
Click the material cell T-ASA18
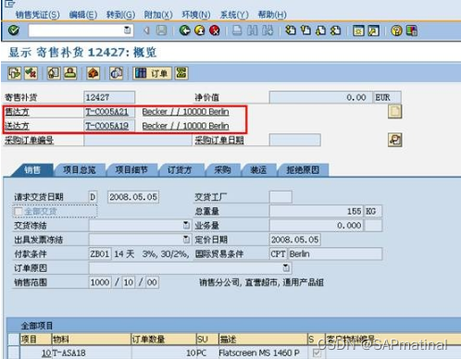click(x=91, y=353)
